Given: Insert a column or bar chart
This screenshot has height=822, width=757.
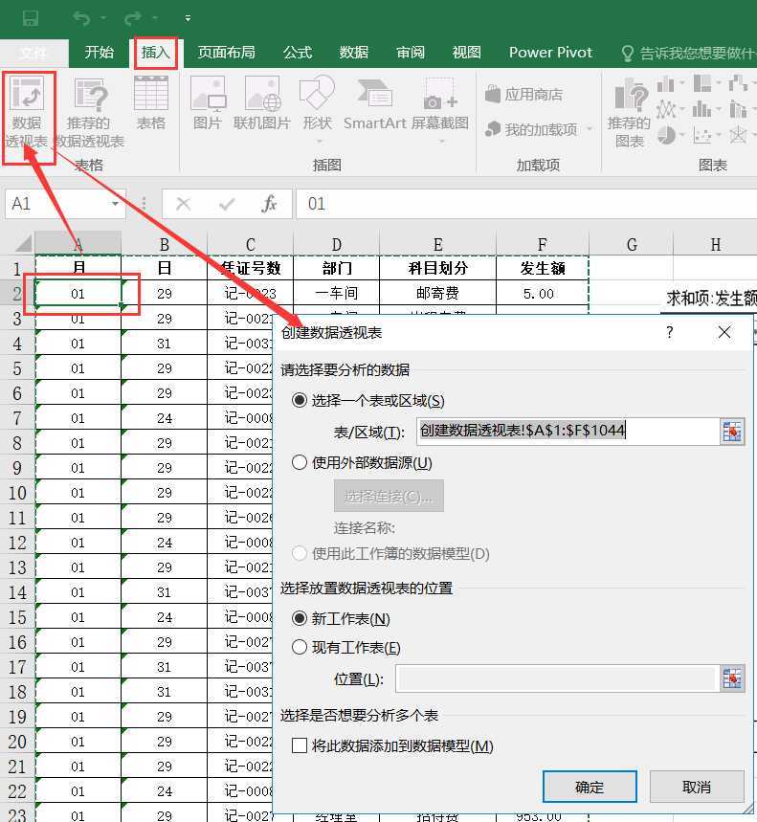Looking at the screenshot, I should point(666,83).
